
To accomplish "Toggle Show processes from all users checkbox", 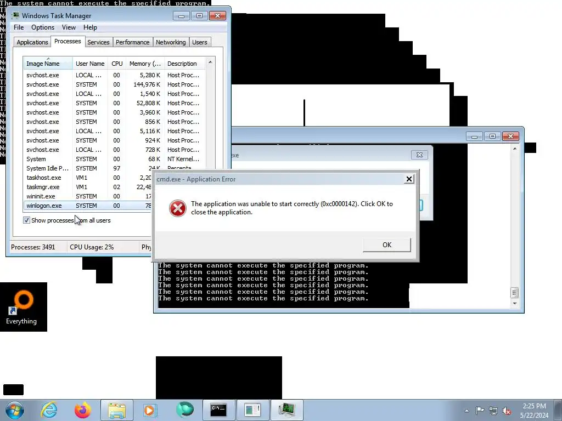I will coord(26,220).
